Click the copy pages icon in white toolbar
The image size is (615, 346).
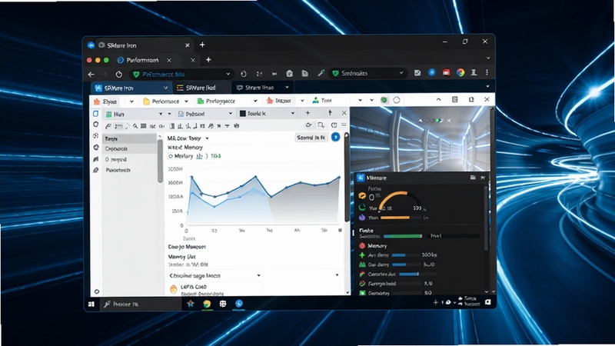[x=471, y=100]
